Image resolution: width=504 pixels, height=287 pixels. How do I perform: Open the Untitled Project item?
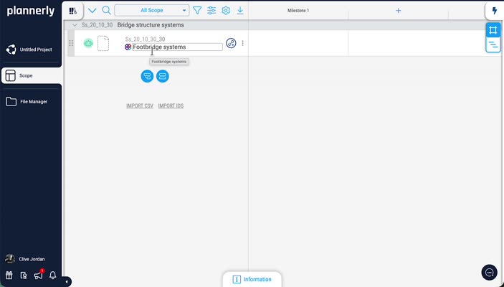pos(29,50)
